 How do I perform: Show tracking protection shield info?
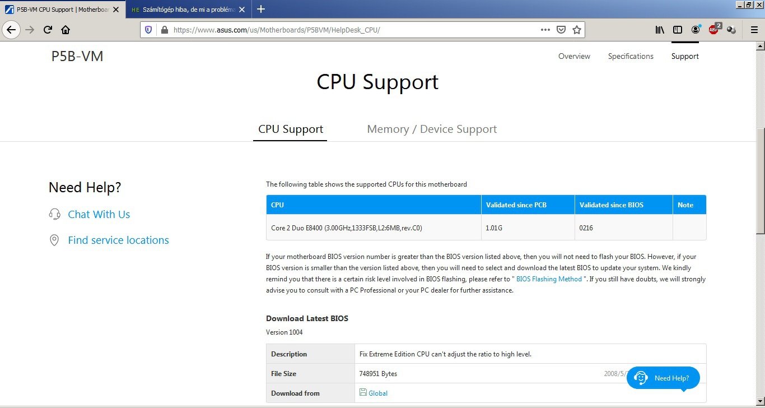pos(148,30)
